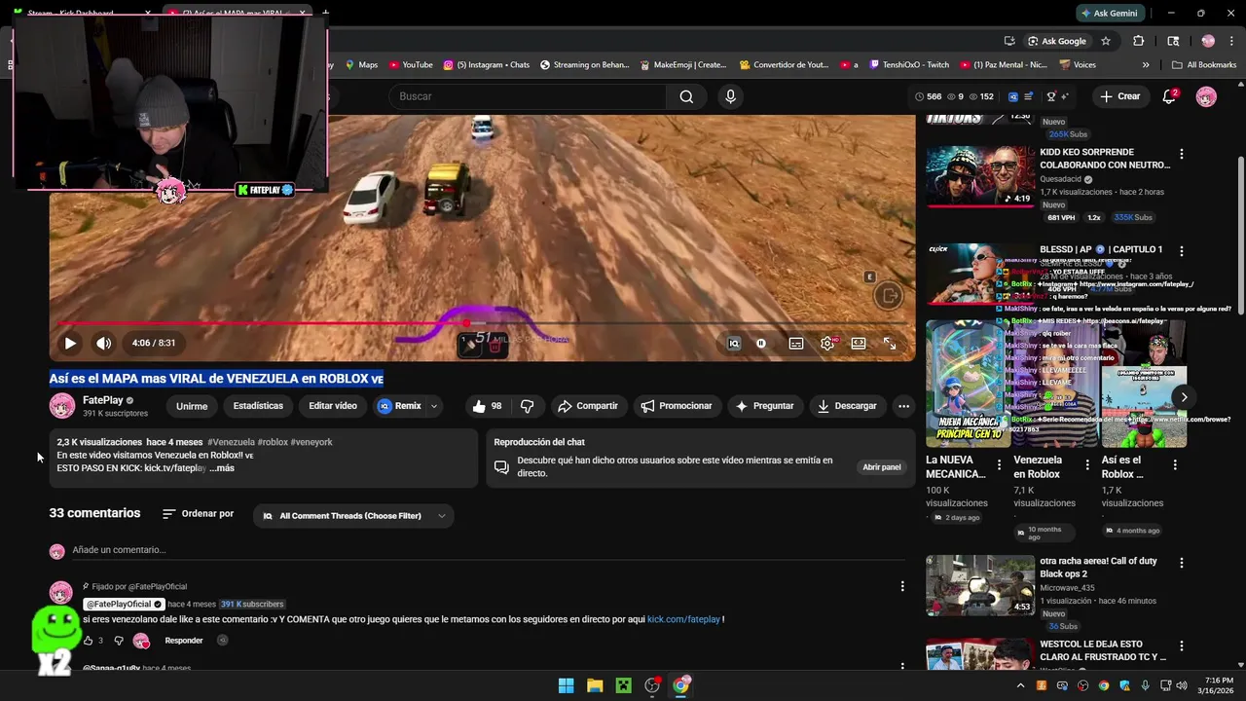Viewport: 1246px width, 701px height.
Task: Open the Ordenar por sort menu
Action: (199, 514)
